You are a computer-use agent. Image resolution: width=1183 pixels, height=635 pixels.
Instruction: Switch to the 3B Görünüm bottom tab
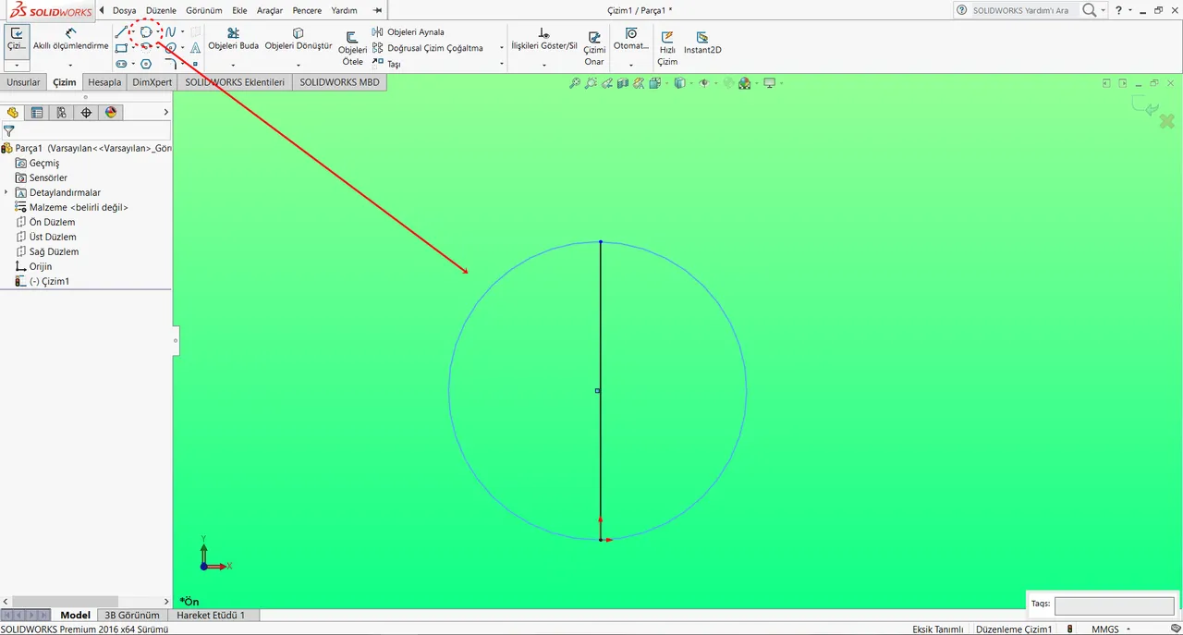coord(131,616)
